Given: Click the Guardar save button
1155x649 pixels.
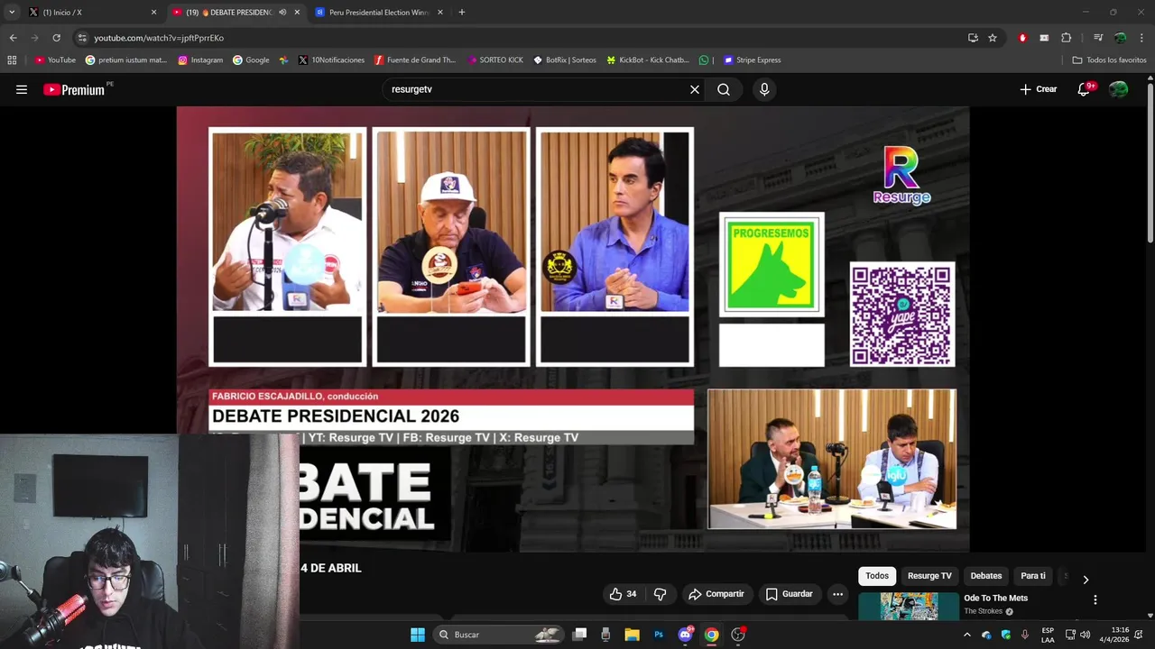Looking at the screenshot, I should (x=790, y=594).
